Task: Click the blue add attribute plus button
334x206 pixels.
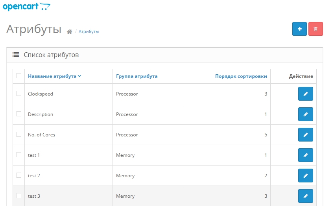Action: 299,29
